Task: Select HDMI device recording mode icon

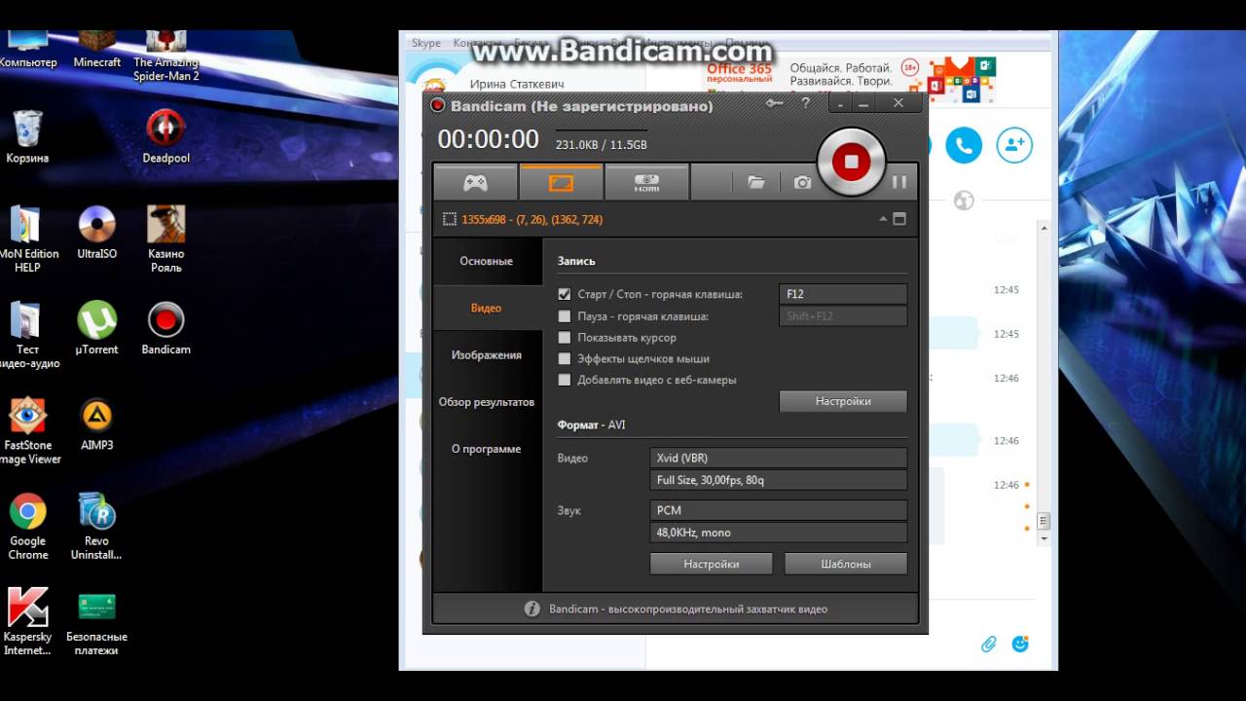Action: (646, 182)
